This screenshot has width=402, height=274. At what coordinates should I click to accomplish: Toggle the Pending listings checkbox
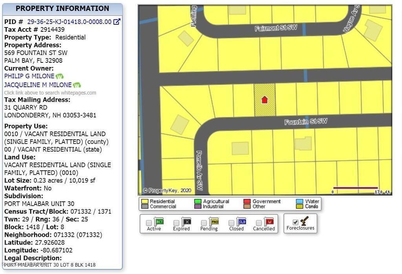pos(204,223)
